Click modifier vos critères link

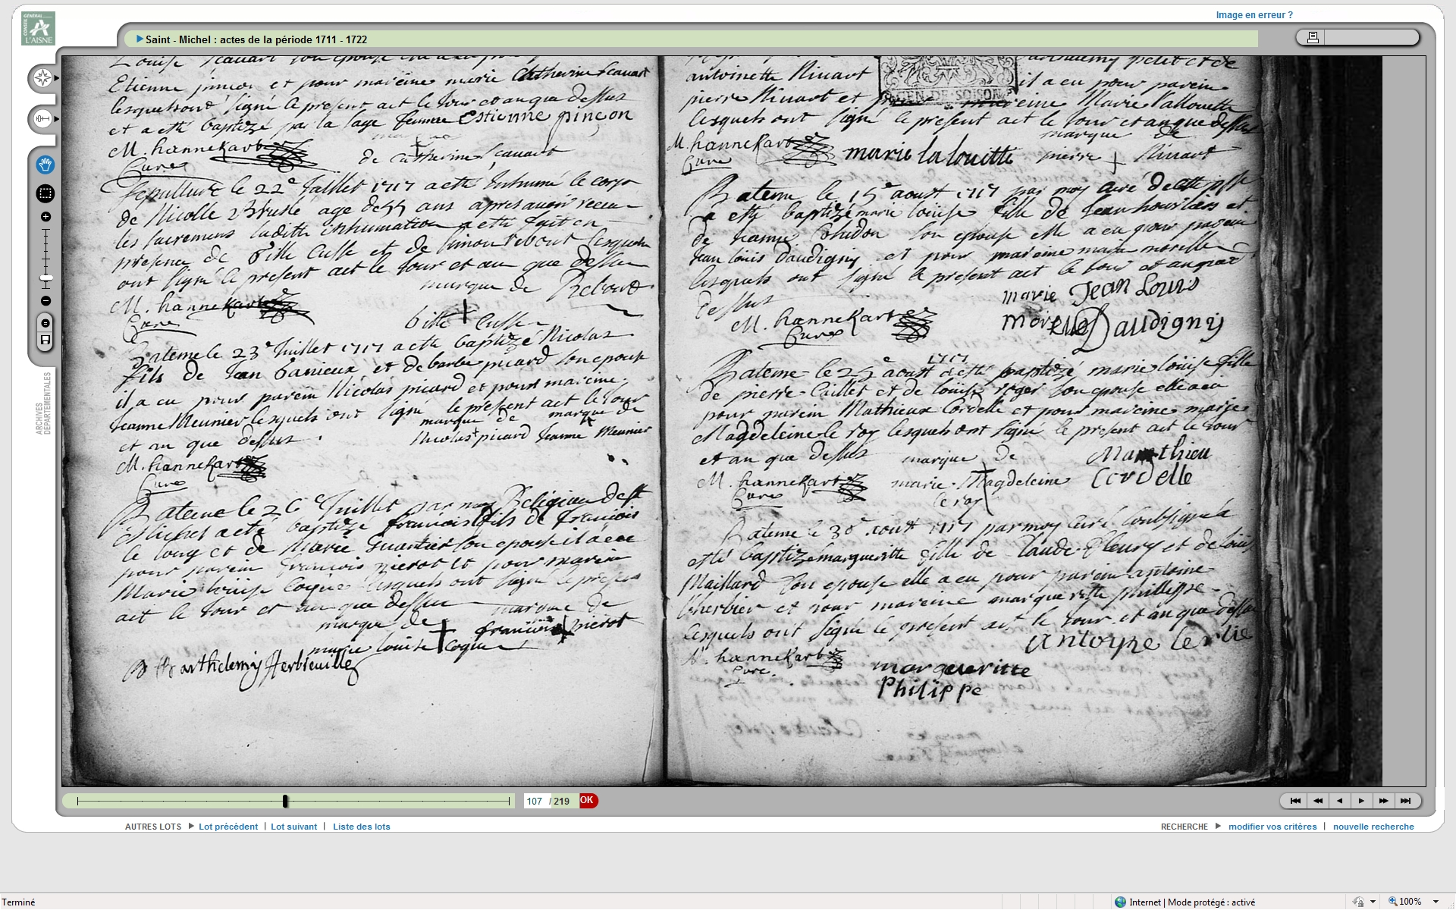click(1272, 827)
